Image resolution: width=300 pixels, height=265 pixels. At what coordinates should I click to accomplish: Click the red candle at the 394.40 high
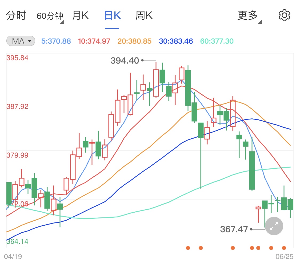[156, 80]
